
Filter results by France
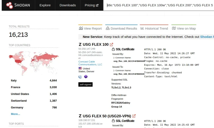(x=16, y=87)
